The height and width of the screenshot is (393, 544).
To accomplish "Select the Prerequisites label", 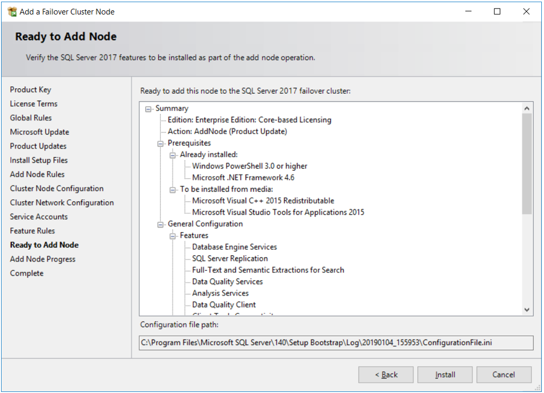I will click(189, 143).
